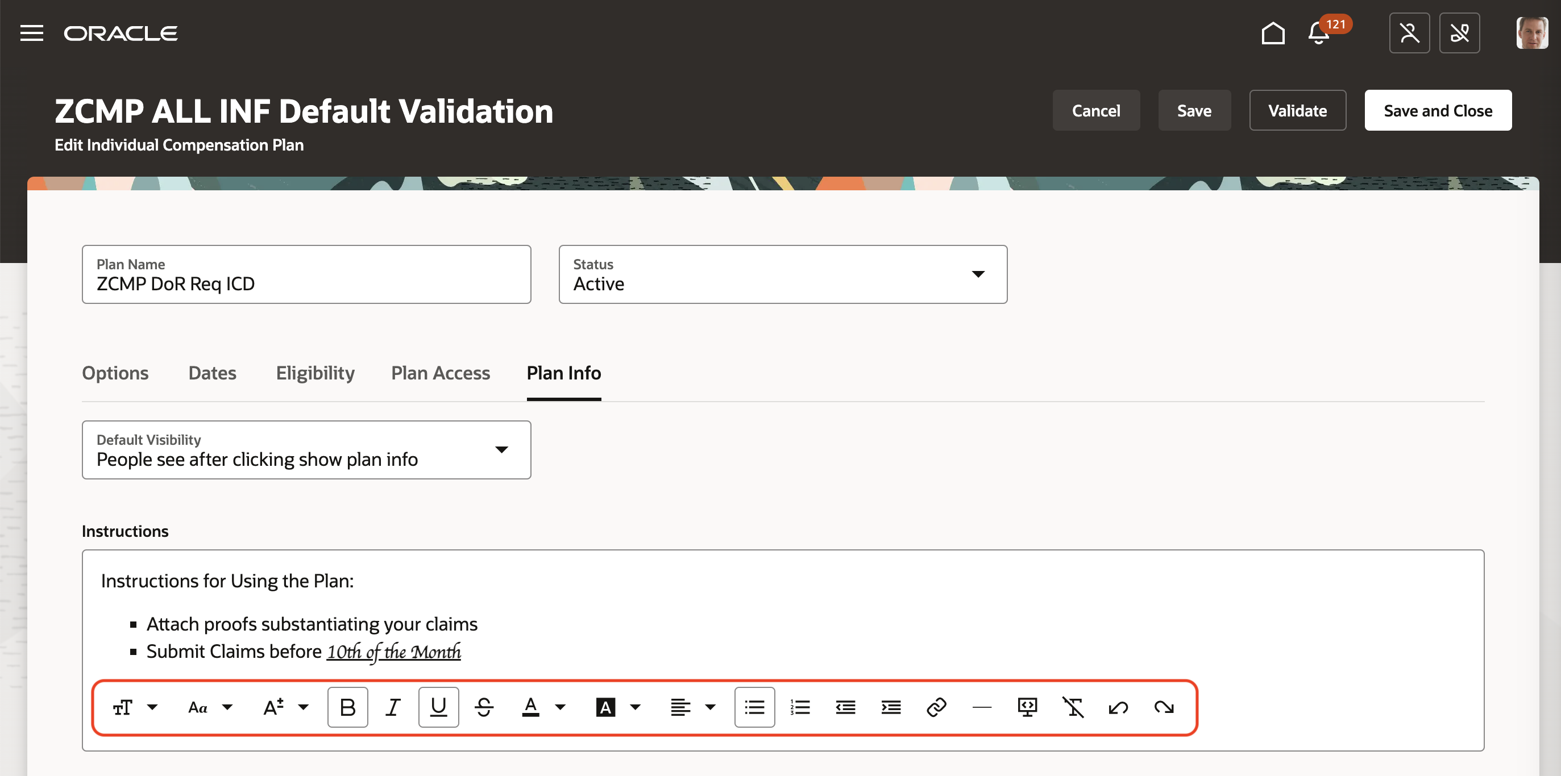Click Save and Close
Screen dimensions: 1561x776
[1438, 110]
